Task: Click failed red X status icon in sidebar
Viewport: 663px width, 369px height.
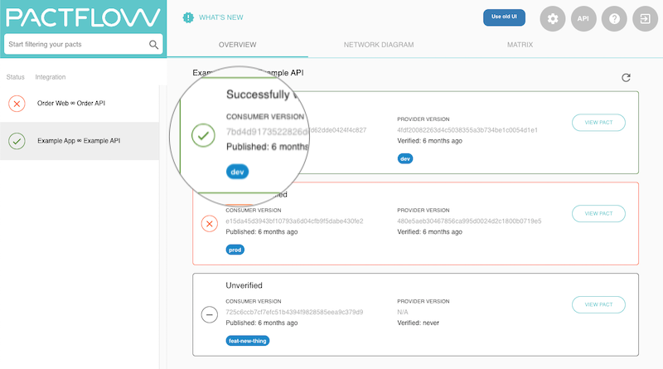Action: (17, 104)
